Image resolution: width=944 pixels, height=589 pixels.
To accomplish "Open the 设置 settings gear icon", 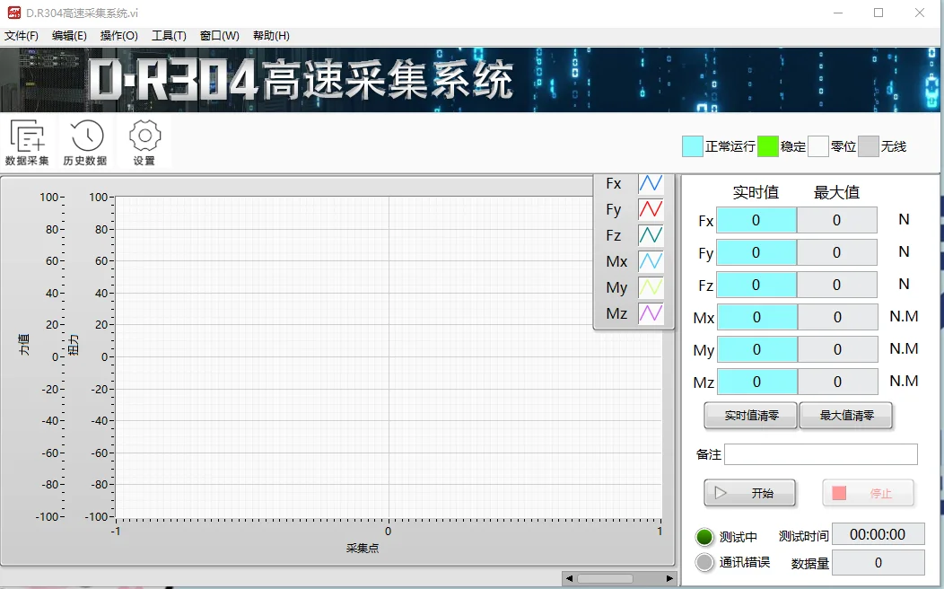I will pyautogui.click(x=144, y=142).
